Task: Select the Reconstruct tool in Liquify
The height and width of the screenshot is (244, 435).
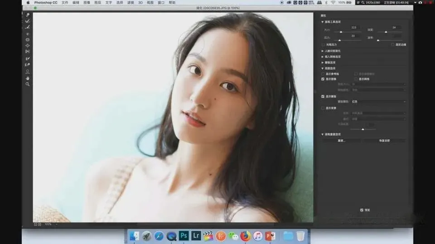Action: pyautogui.click(x=28, y=21)
